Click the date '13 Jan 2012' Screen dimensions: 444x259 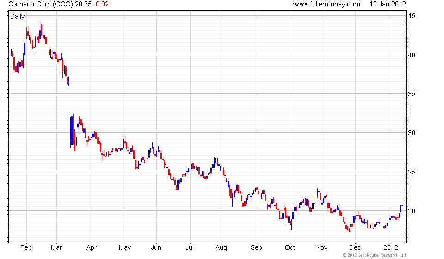coord(388,4)
